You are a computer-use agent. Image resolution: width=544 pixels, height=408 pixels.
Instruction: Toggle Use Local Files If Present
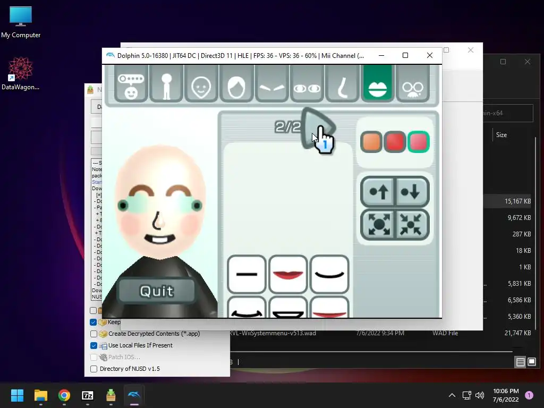(93, 345)
